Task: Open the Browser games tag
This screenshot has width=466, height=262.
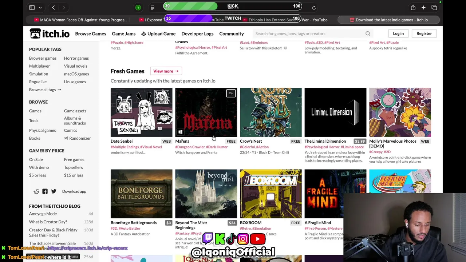Action: (x=43, y=58)
